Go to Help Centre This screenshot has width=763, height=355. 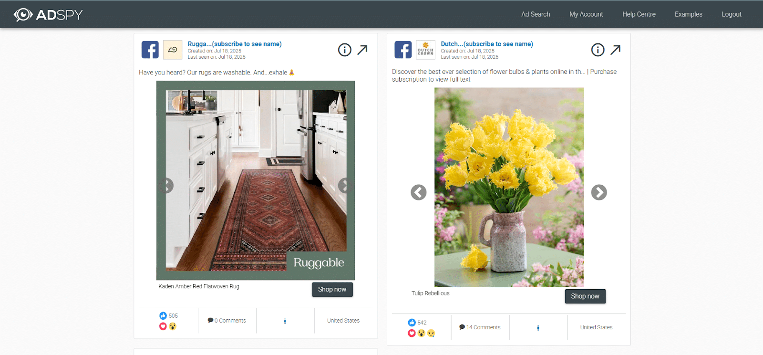coord(639,14)
